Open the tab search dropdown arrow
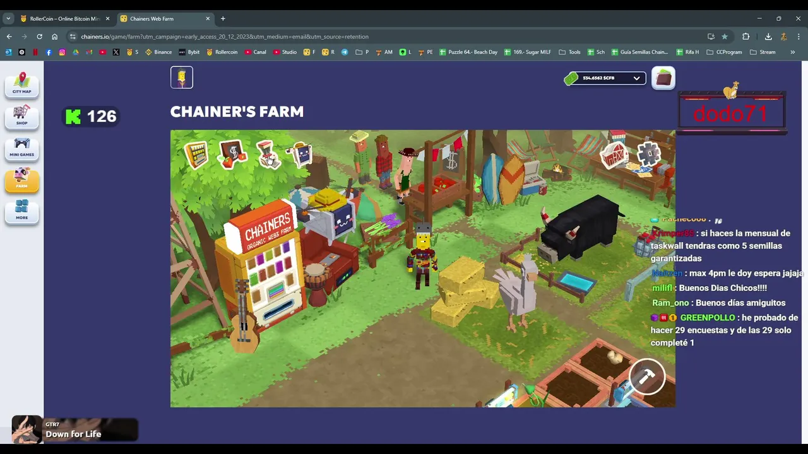Image resolution: width=808 pixels, height=454 pixels. 8,19
